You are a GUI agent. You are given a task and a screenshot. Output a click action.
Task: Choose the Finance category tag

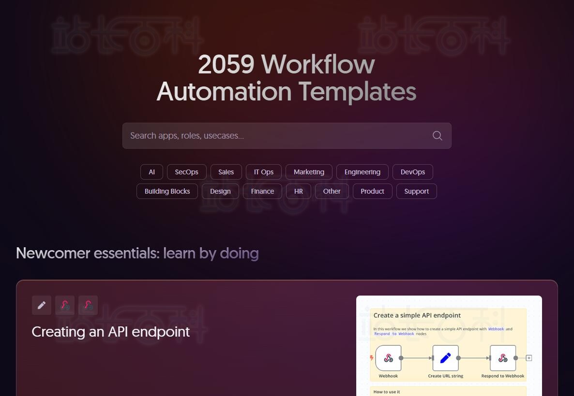point(262,191)
